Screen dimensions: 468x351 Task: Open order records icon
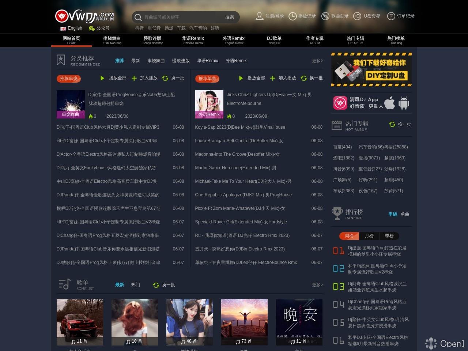point(391,16)
